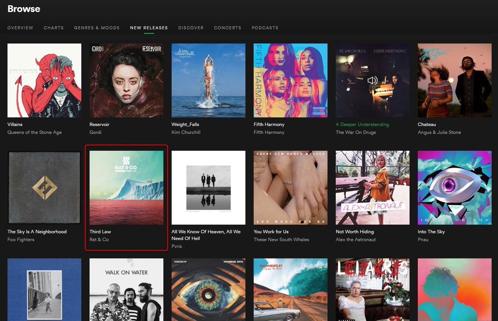The image size is (498, 321).
Task: Open the Gordi artist link
Action: 95,132
